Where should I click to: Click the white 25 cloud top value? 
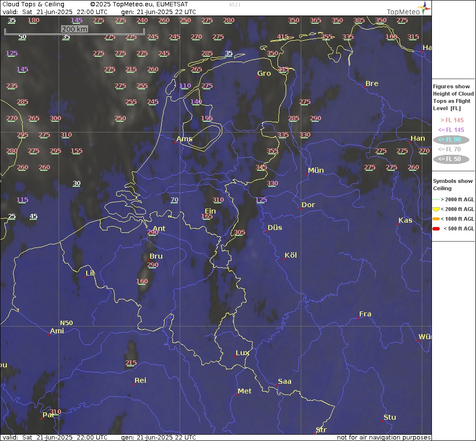(x=12, y=216)
